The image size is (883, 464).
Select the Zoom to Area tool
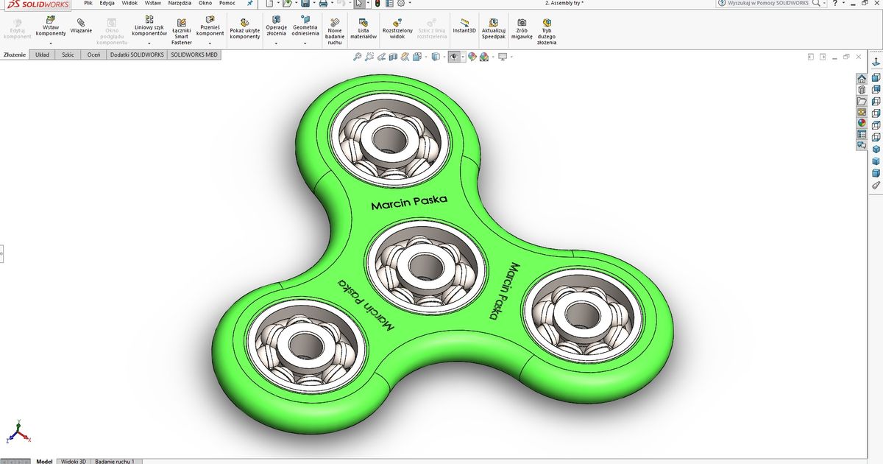click(369, 56)
